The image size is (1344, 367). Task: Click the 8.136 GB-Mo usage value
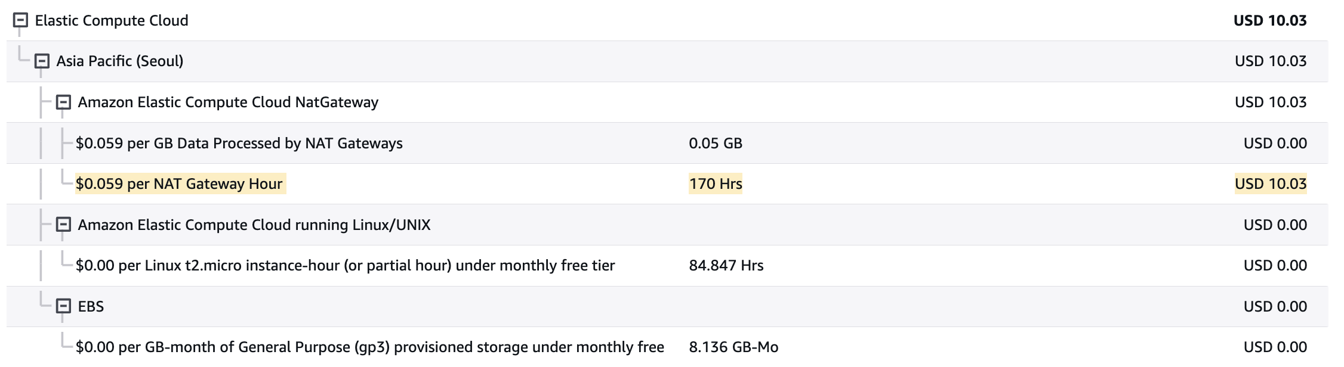pos(733,347)
